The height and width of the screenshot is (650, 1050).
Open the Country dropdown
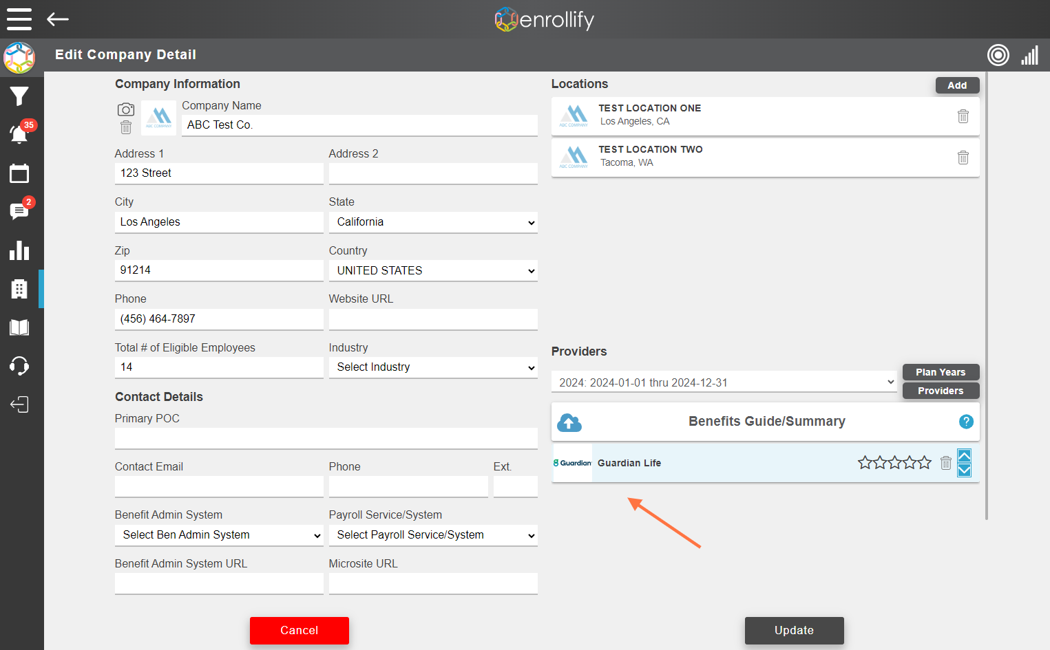(x=433, y=271)
